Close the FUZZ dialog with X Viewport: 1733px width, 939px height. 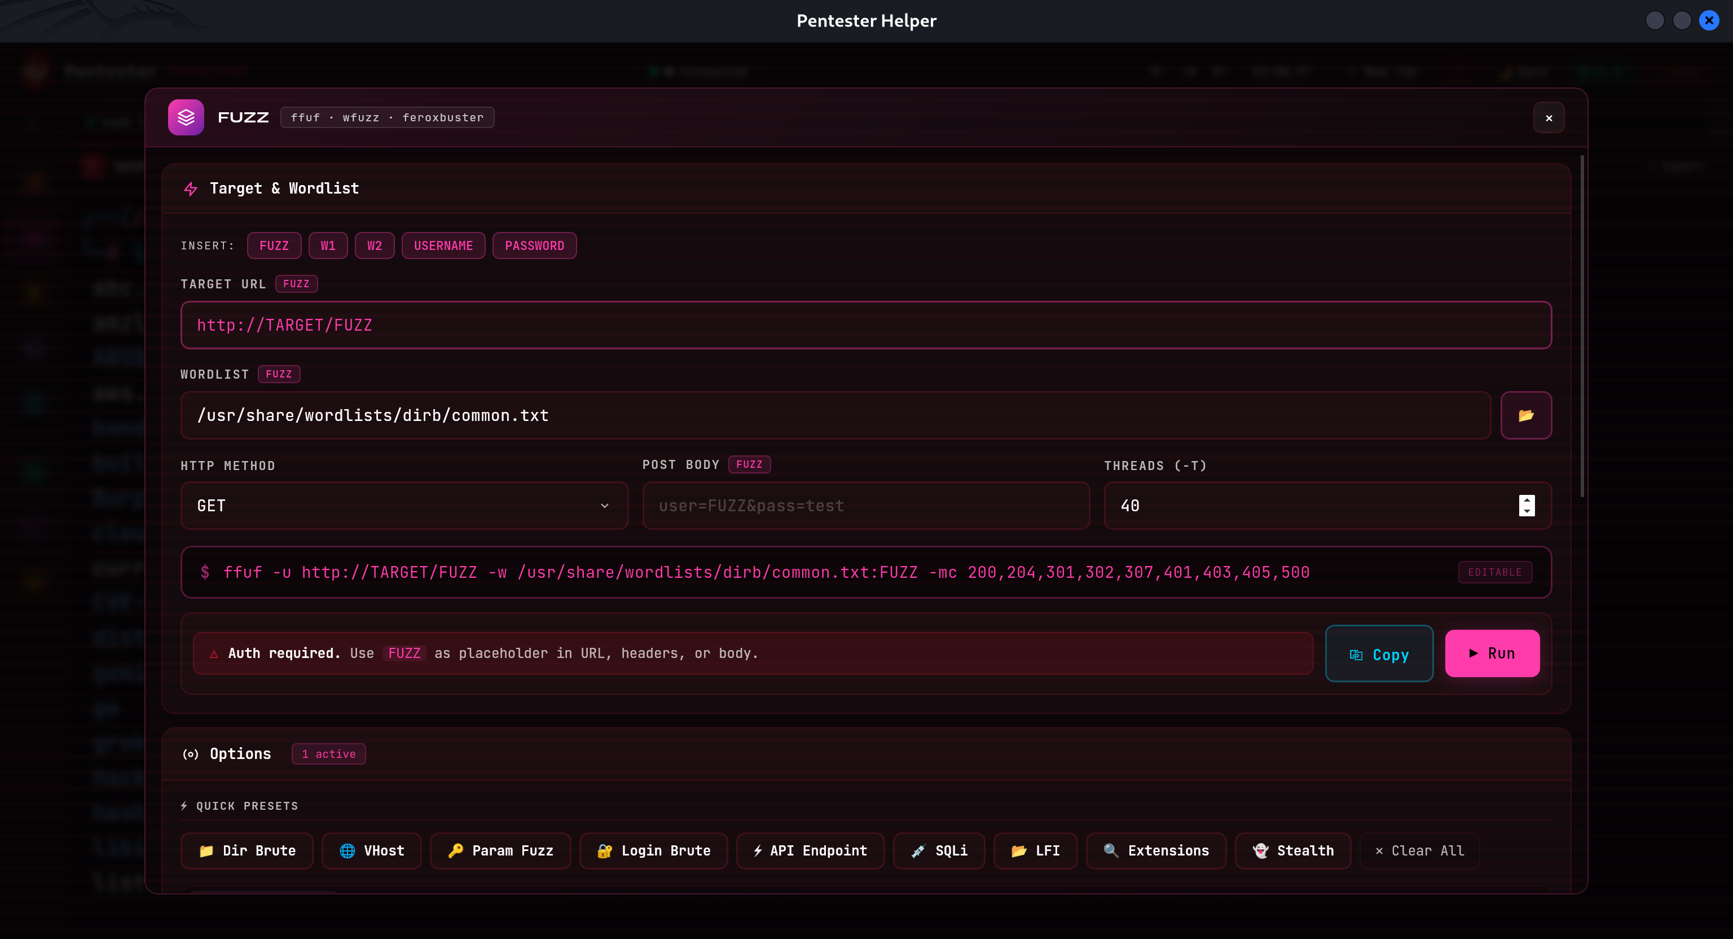click(1548, 118)
